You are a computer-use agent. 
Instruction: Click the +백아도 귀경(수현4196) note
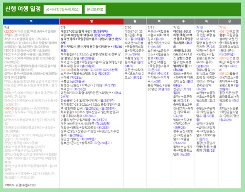tap(20, 185)
